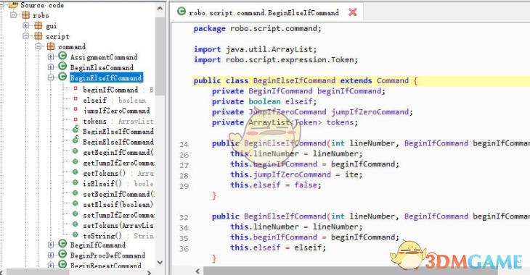530x275 pixels.
Task: Click line number 32 in the gutter
Action: click(x=184, y=218)
